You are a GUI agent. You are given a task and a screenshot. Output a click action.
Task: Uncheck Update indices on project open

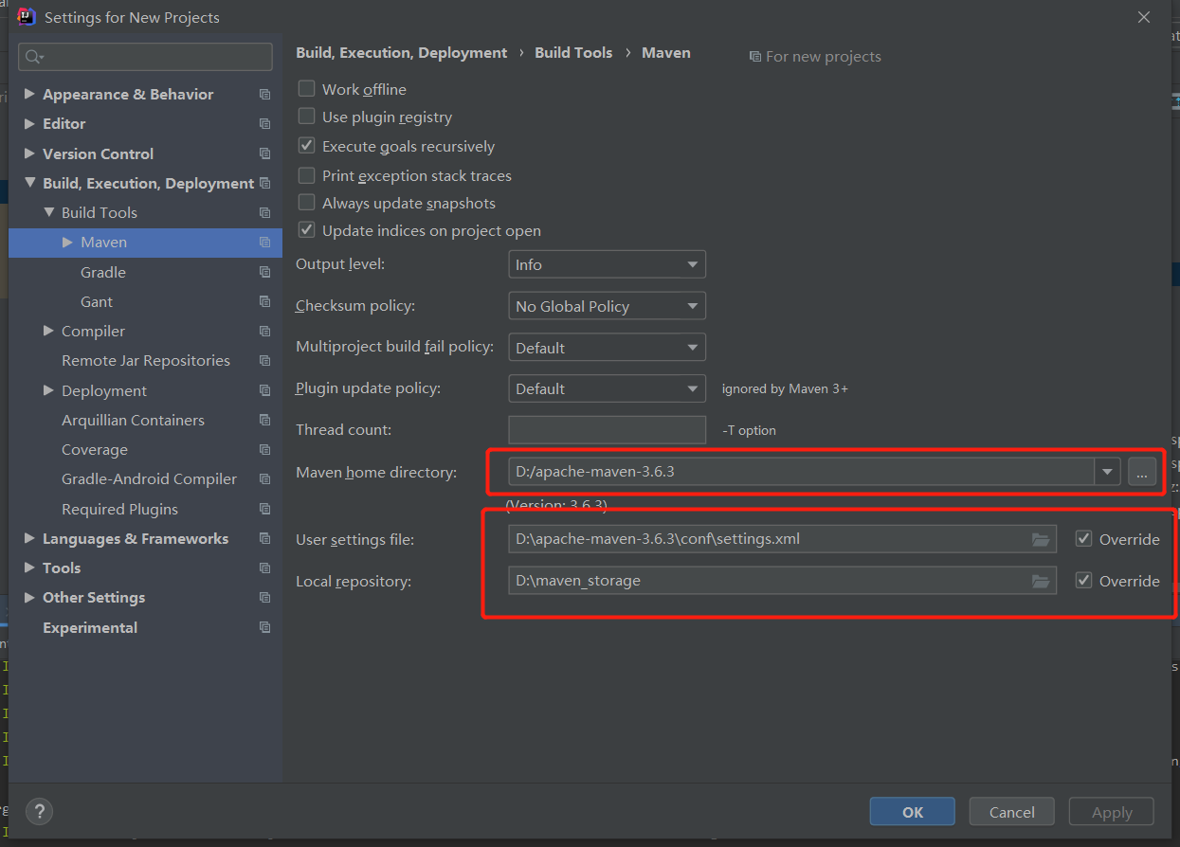pos(306,230)
